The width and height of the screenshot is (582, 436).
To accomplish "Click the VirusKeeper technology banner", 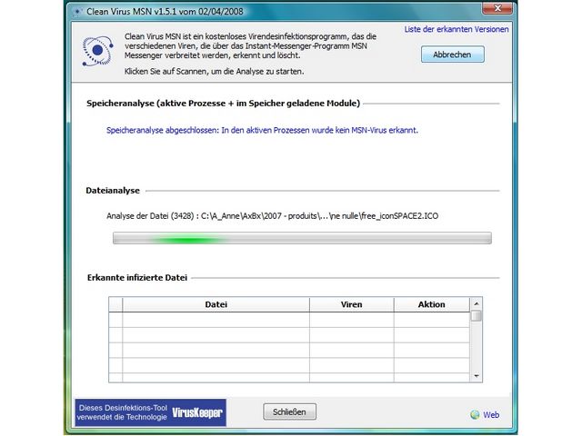I will [151, 412].
